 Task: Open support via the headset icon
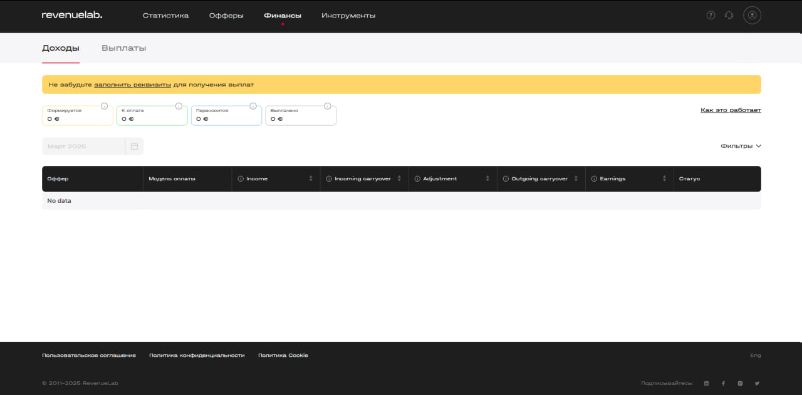click(x=729, y=16)
